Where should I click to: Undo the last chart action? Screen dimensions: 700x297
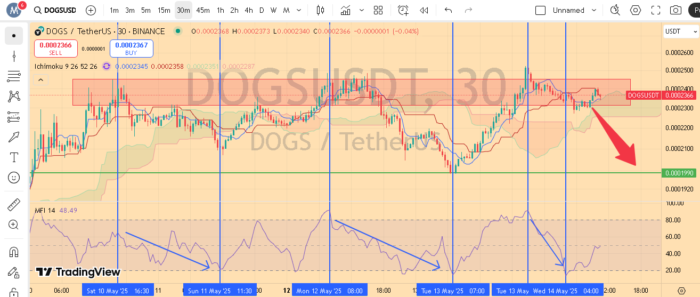coord(449,10)
